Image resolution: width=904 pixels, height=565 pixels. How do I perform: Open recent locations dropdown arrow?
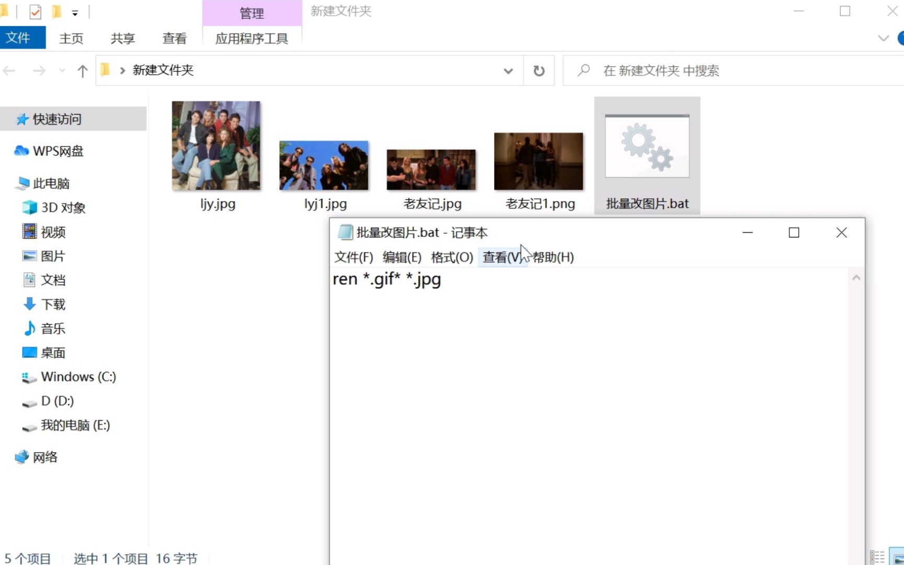coord(62,71)
